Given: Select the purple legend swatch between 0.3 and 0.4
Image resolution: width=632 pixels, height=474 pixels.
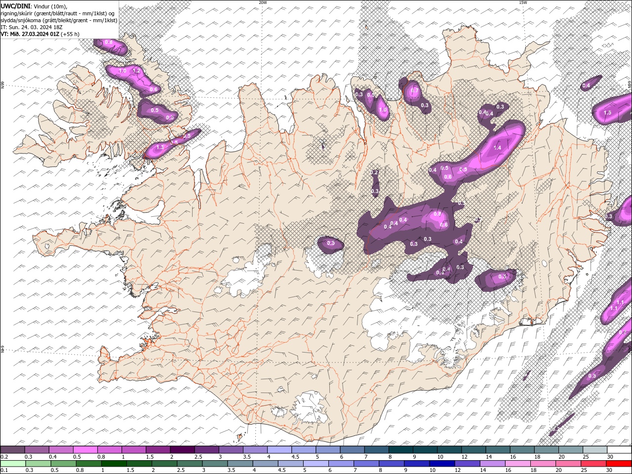Looking at the screenshot, I should point(37,450).
